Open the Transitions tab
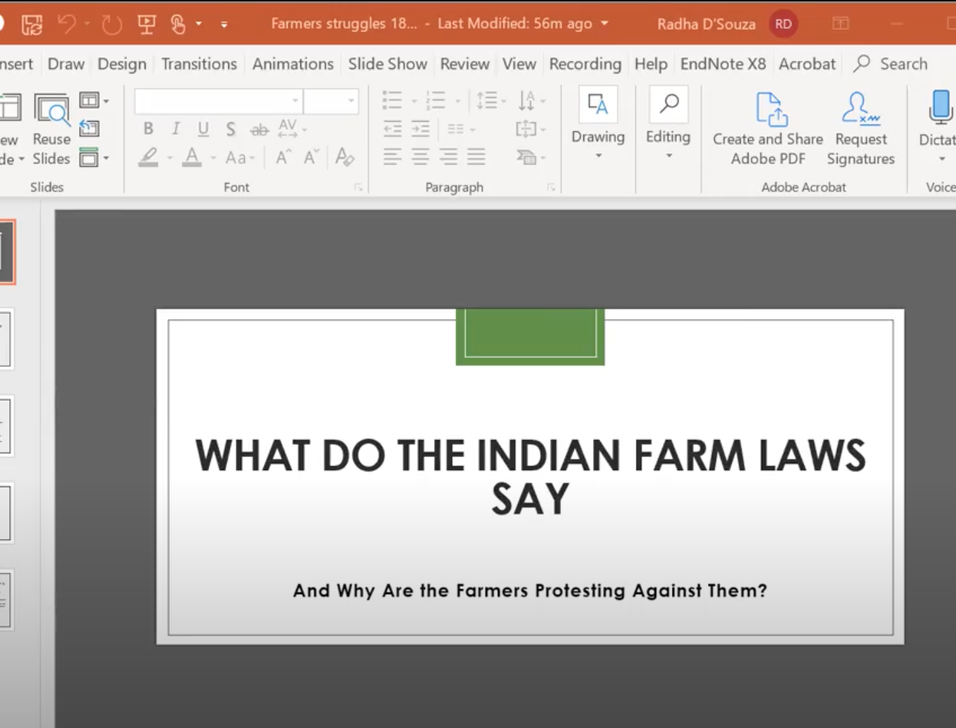This screenshot has height=728, width=956. tap(199, 64)
